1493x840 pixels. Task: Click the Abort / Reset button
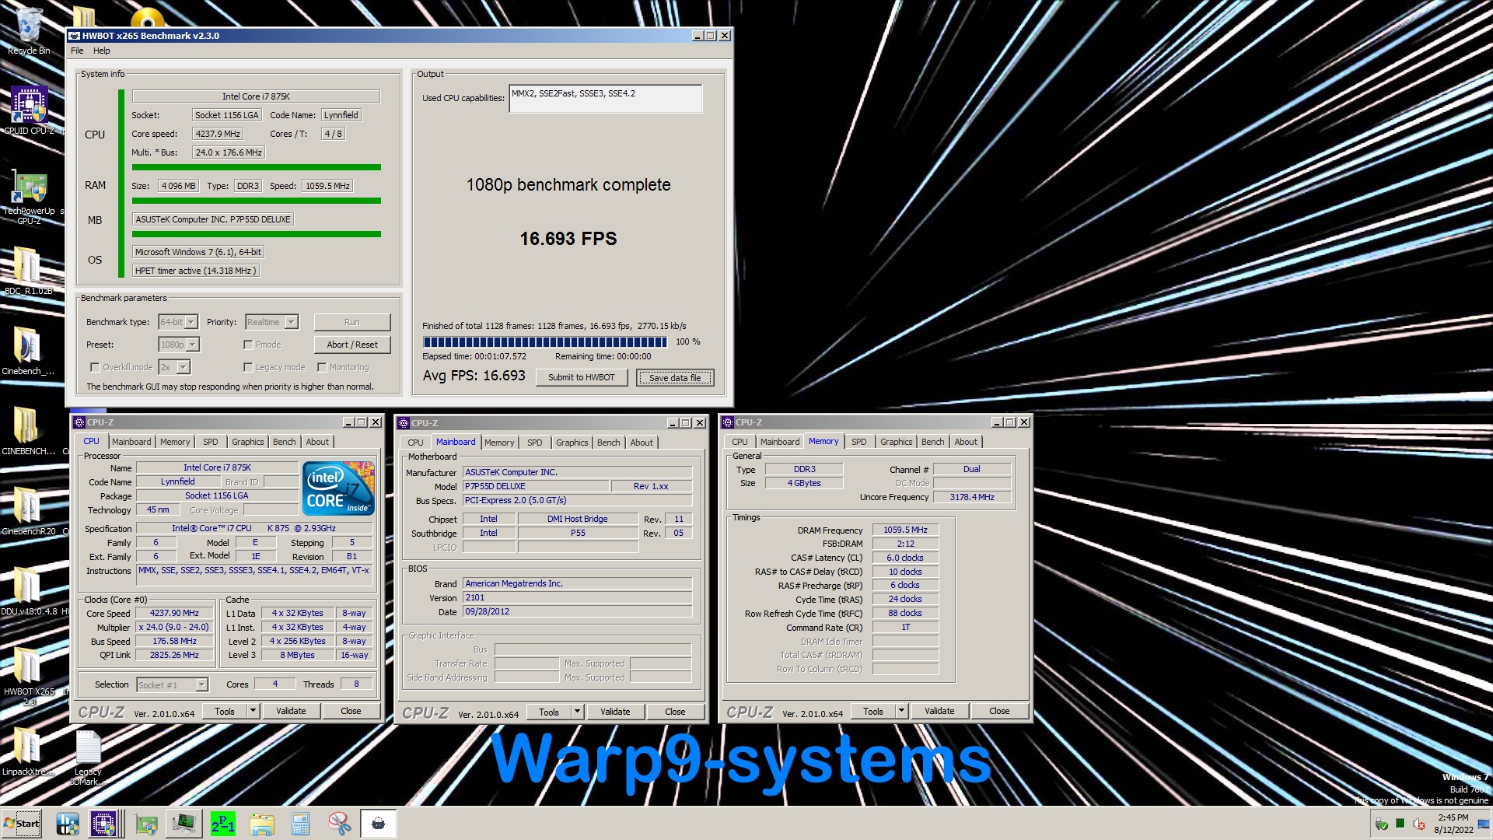pos(352,345)
